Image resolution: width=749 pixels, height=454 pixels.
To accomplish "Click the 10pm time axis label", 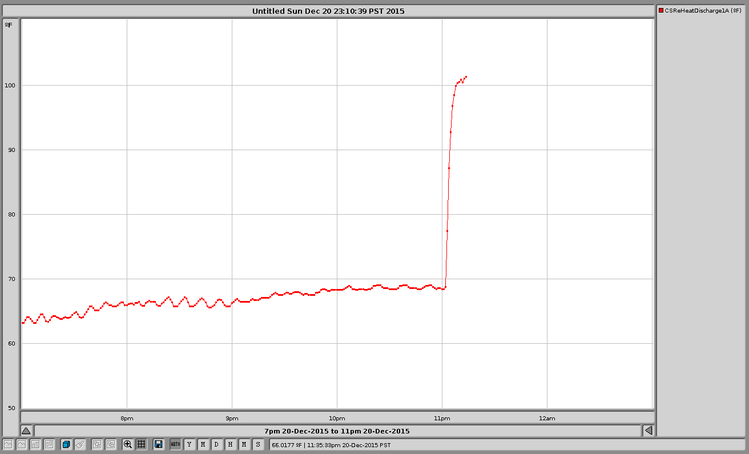I will (x=337, y=418).
